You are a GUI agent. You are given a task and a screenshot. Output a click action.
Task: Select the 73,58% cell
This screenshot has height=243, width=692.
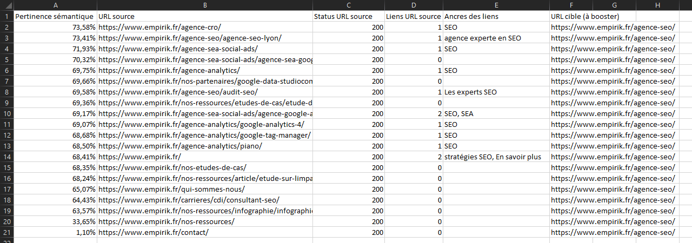pos(55,27)
